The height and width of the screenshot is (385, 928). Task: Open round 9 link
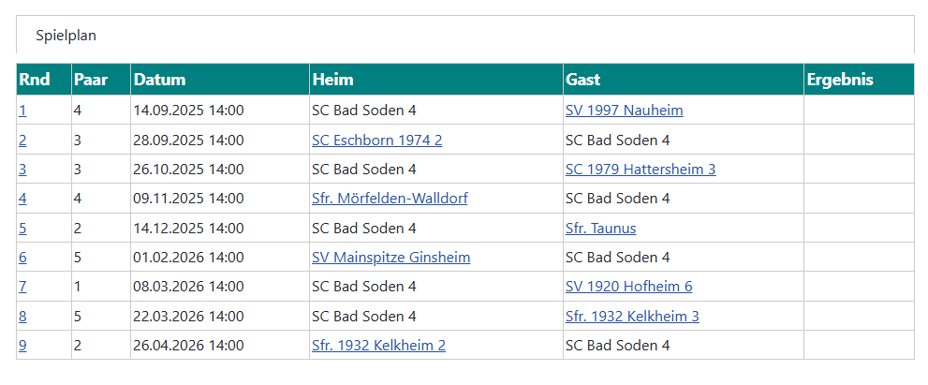22,346
